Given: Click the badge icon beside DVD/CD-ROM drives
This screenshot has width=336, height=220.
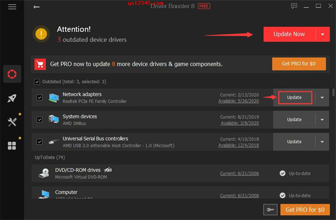Looking at the screenshot, I should [x=108, y=170].
